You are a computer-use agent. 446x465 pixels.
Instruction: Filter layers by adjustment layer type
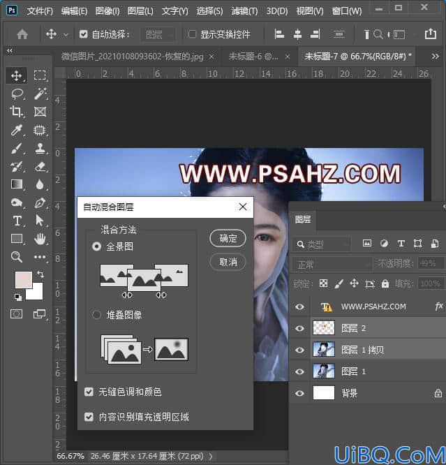(x=384, y=244)
